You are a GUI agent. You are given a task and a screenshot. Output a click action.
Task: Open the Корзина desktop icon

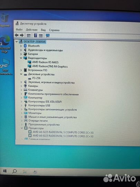click(4, 20)
